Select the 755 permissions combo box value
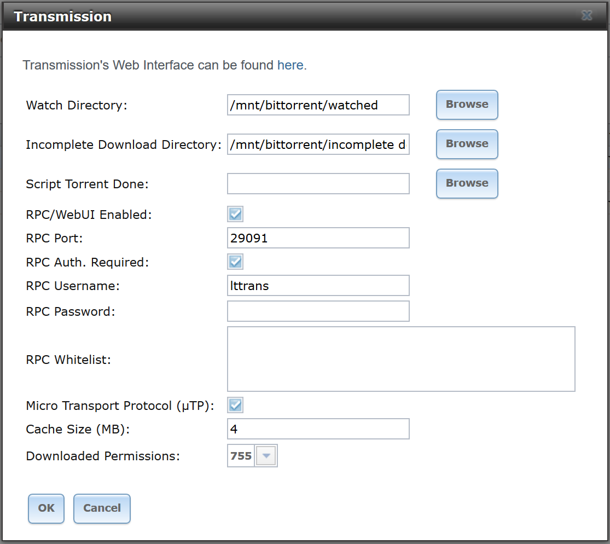This screenshot has height=544, width=610. click(x=241, y=456)
